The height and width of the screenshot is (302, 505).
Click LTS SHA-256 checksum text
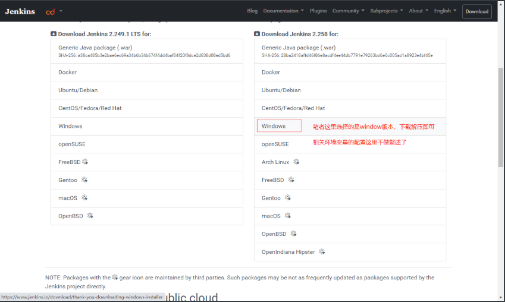click(145, 55)
